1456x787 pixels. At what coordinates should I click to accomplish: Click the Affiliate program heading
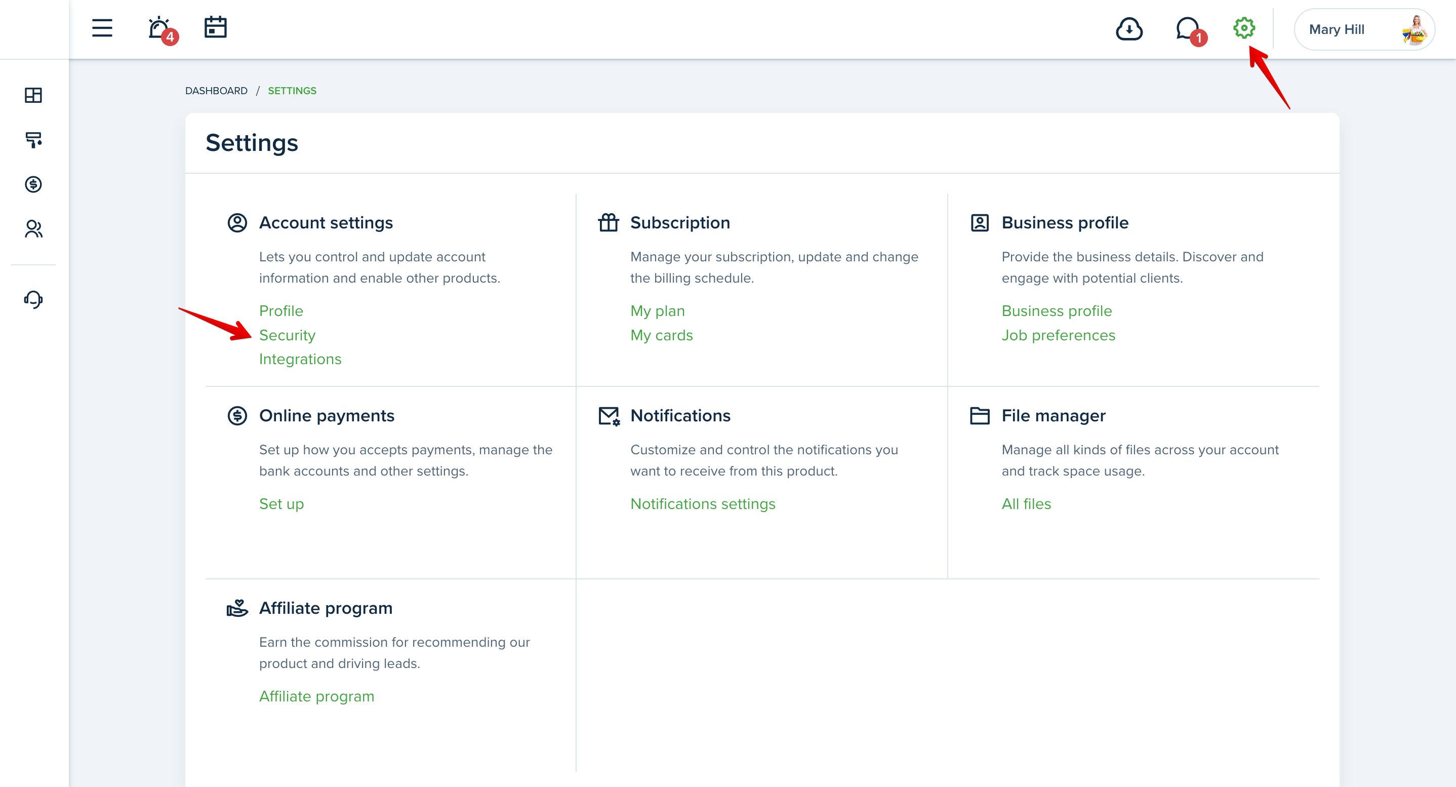[x=326, y=608]
